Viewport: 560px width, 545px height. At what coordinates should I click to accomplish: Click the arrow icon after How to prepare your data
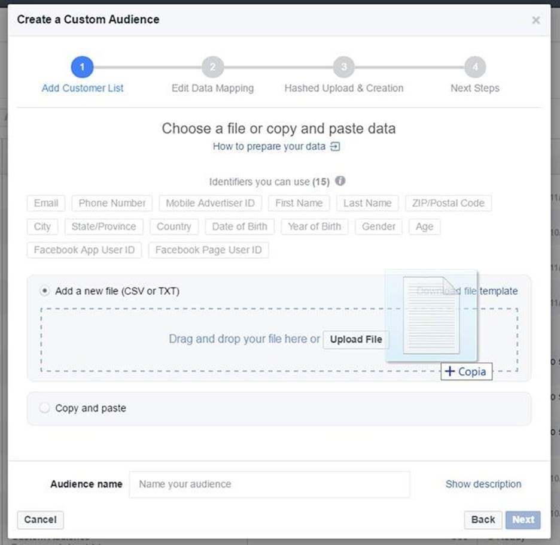click(x=335, y=146)
